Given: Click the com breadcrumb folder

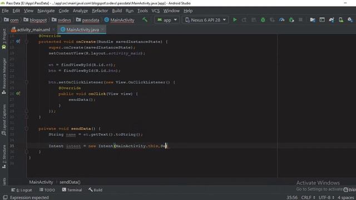Looking at the screenshot, I should pos(11,20).
